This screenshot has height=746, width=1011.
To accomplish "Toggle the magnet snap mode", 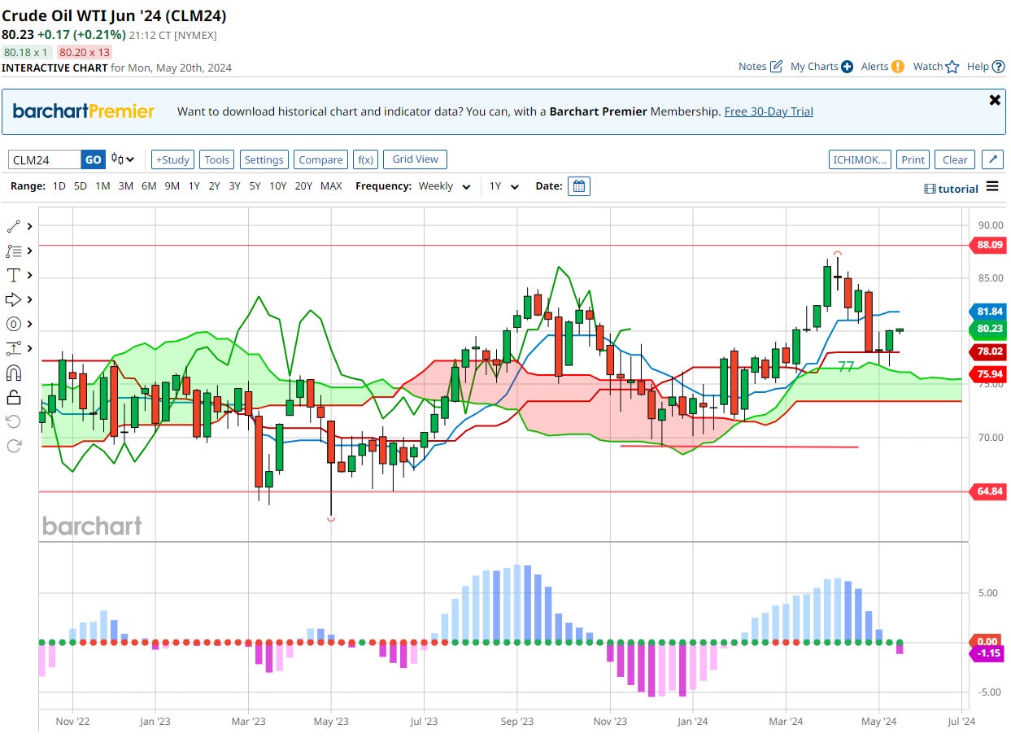I will (13, 373).
